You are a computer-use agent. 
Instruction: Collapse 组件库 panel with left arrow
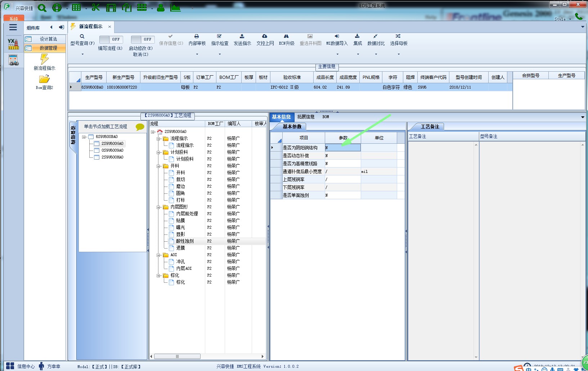point(51,27)
